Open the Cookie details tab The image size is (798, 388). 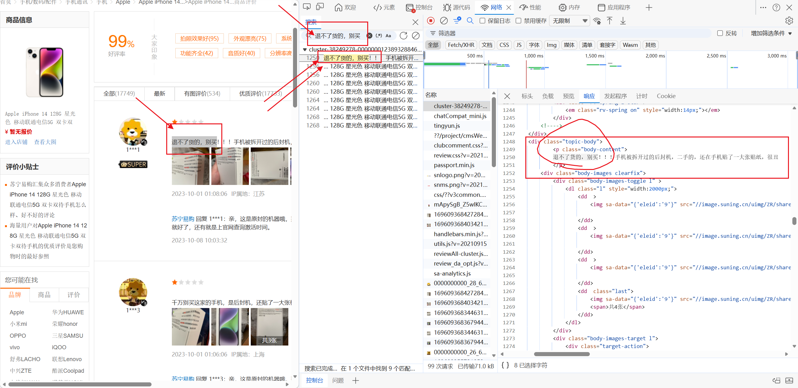pos(666,96)
